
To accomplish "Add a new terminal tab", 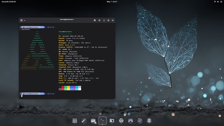I will pyautogui.click(x=21, y=20).
